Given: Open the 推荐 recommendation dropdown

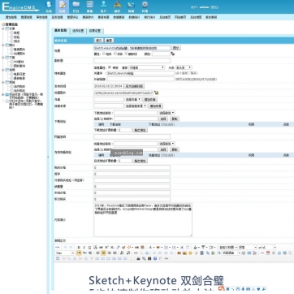Looking at the screenshot, I should click(x=146, y=67).
